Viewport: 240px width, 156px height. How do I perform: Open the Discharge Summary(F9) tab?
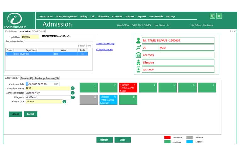47,78
